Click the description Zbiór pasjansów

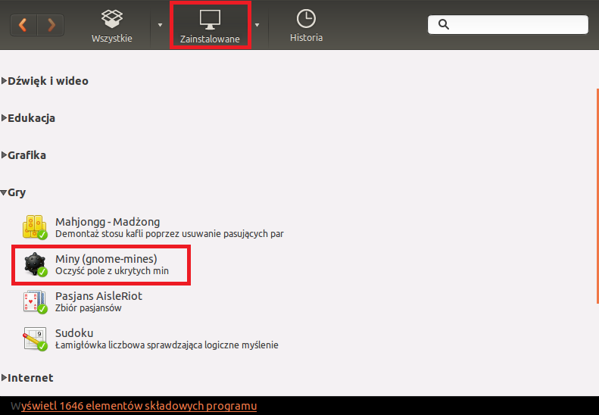89,308
